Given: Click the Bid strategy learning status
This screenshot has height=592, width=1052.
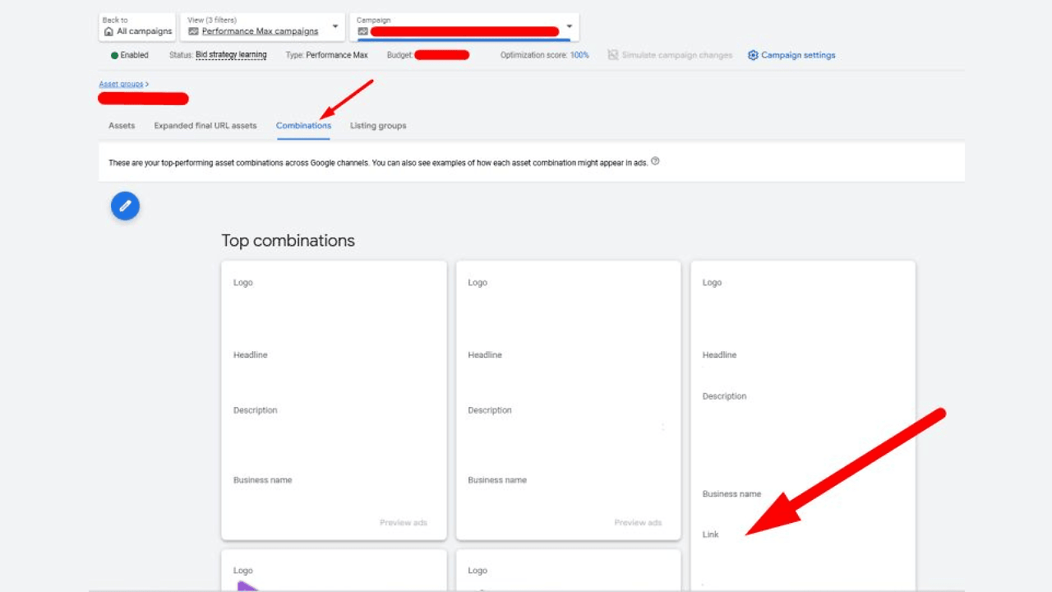Looking at the screenshot, I should click(231, 55).
